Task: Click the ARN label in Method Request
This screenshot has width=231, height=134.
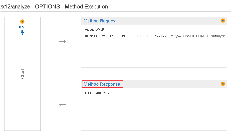Action: pyautogui.click(x=89, y=36)
